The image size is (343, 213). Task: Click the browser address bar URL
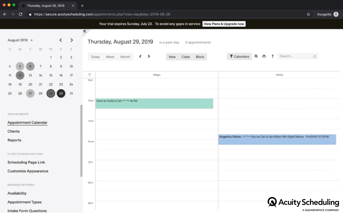coord(102,14)
